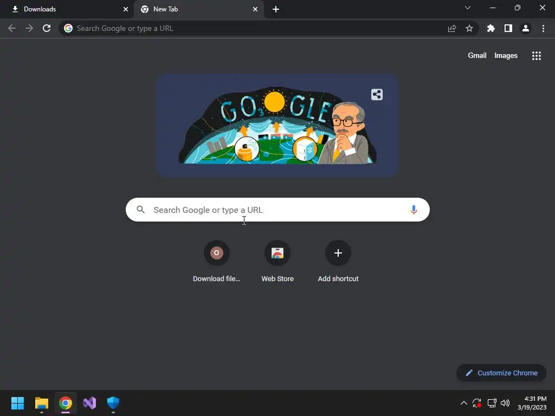555x416 pixels.
Task: Show hidden system tray icons
Action: [x=464, y=403]
